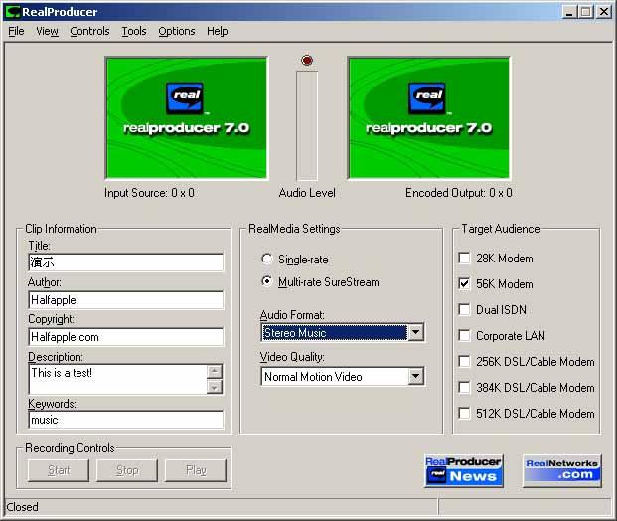Click the Input Source preview image

186,117
